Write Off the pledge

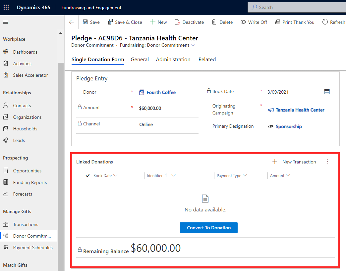tap(254, 22)
